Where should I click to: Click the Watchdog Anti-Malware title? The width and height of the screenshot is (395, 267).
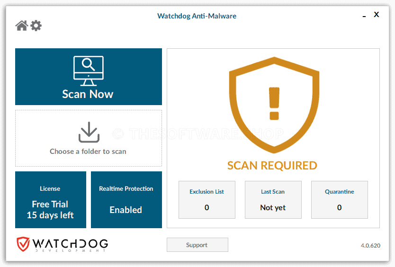coord(197,16)
